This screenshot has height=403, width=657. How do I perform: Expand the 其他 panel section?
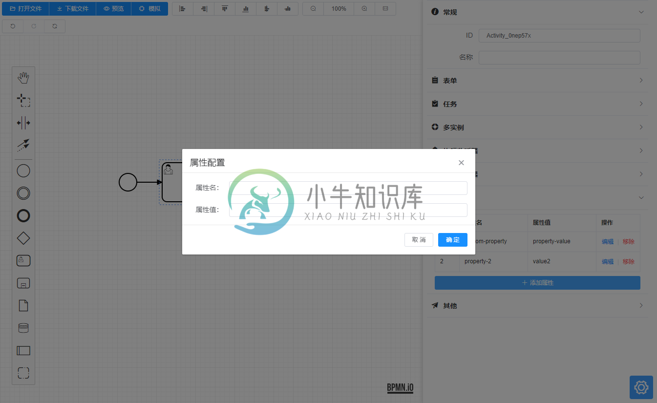tap(538, 305)
